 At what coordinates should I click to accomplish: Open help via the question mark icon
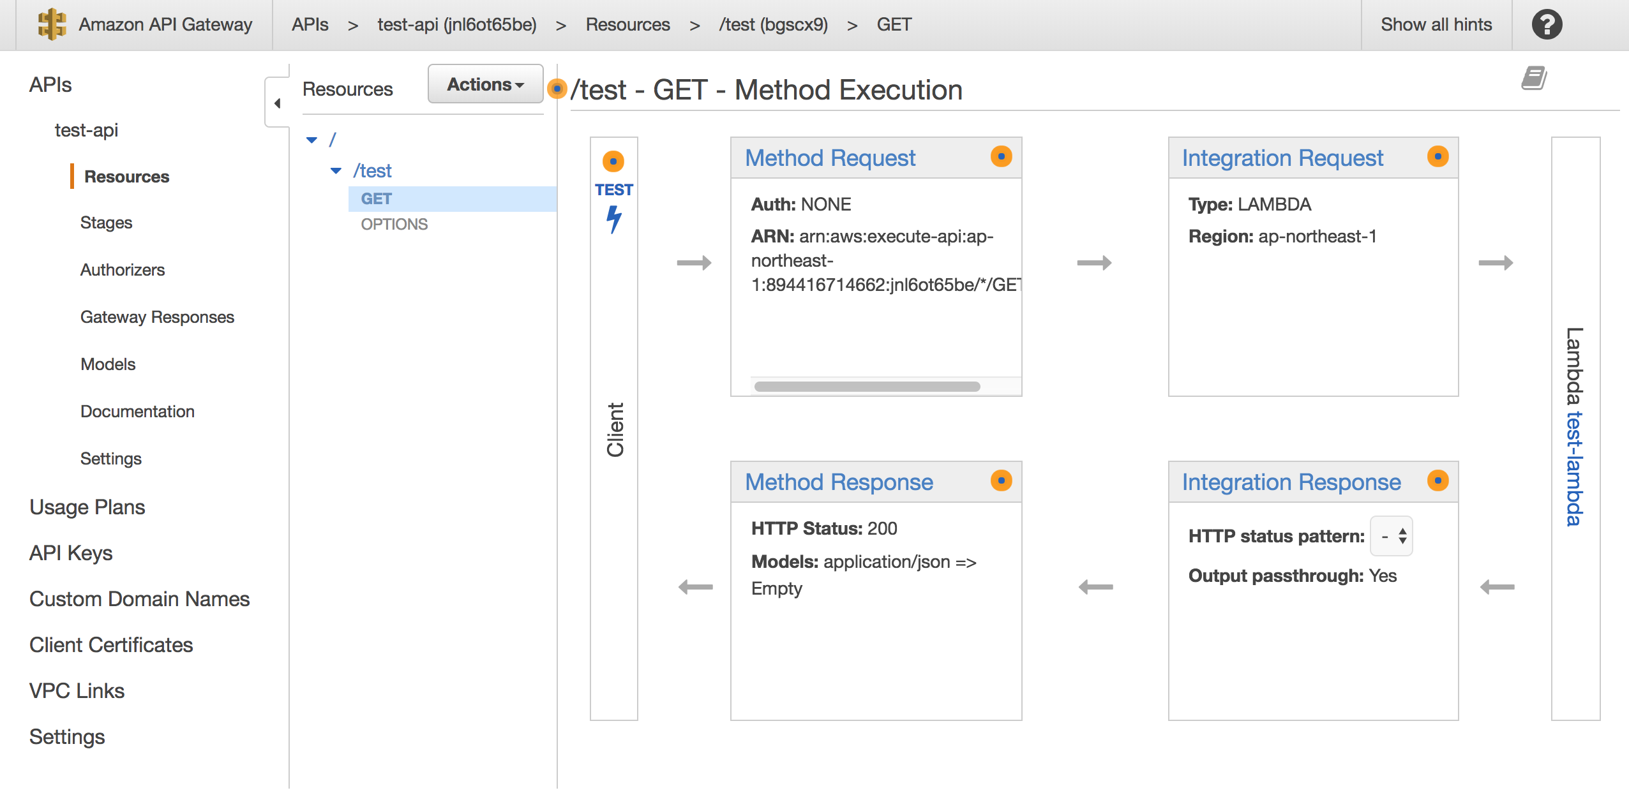1547,24
